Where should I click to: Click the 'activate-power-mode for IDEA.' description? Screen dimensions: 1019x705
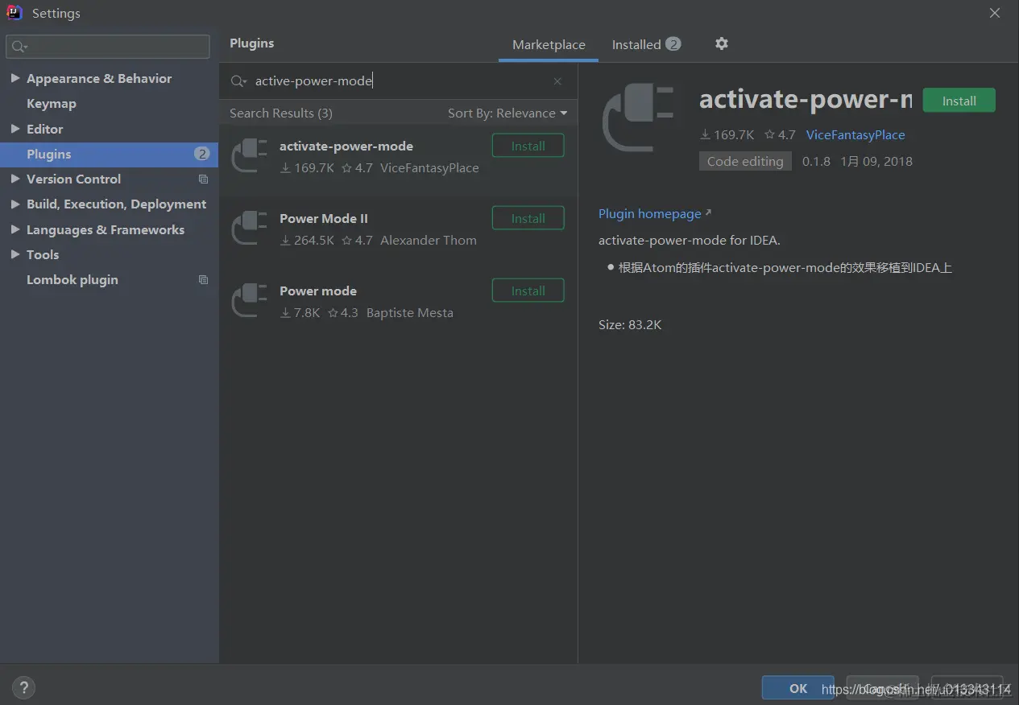click(x=690, y=241)
